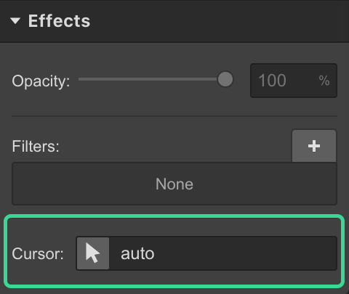Focus the Opacity value field showing 100
349x294 pixels.
point(294,81)
